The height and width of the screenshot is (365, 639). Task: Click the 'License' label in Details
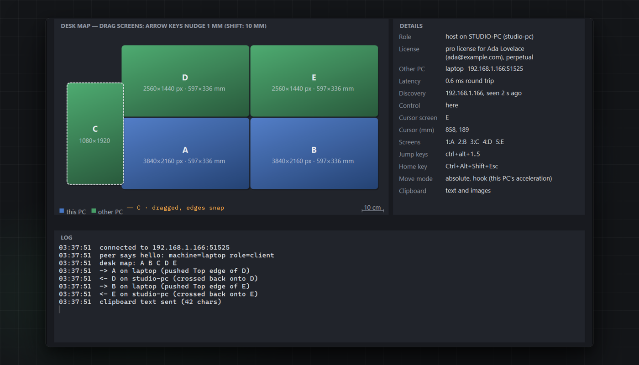point(409,49)
